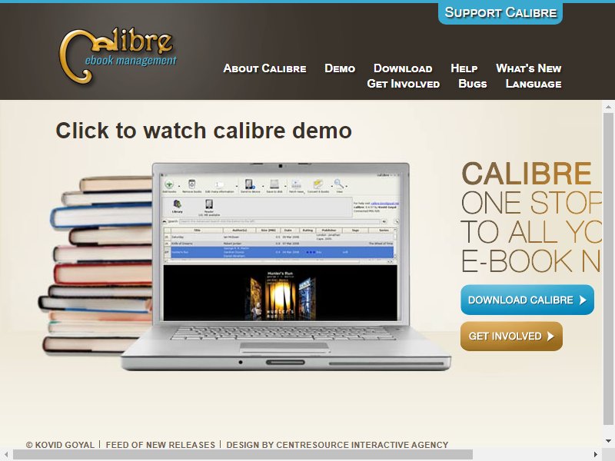The image size is (615, 461).
Task: Open the Download menu link
Action: (x=403, y=68)
